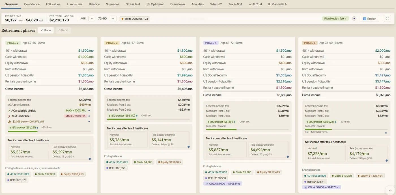Click the Tax to 90: $195,123 chip
396x195 pixels.
click(135, 19)
